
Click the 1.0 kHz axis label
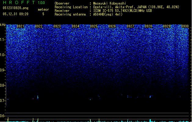[x=2, y=55]
